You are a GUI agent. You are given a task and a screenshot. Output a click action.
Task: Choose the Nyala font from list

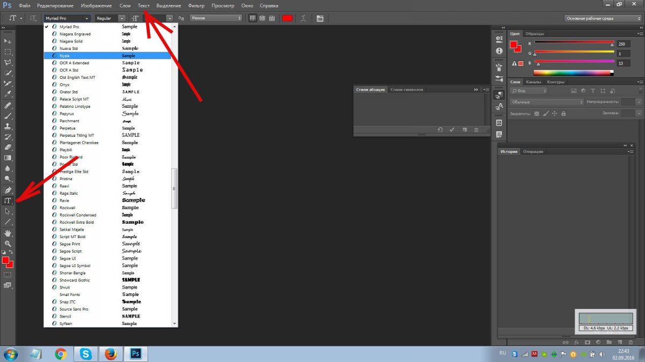click(107, 56)
